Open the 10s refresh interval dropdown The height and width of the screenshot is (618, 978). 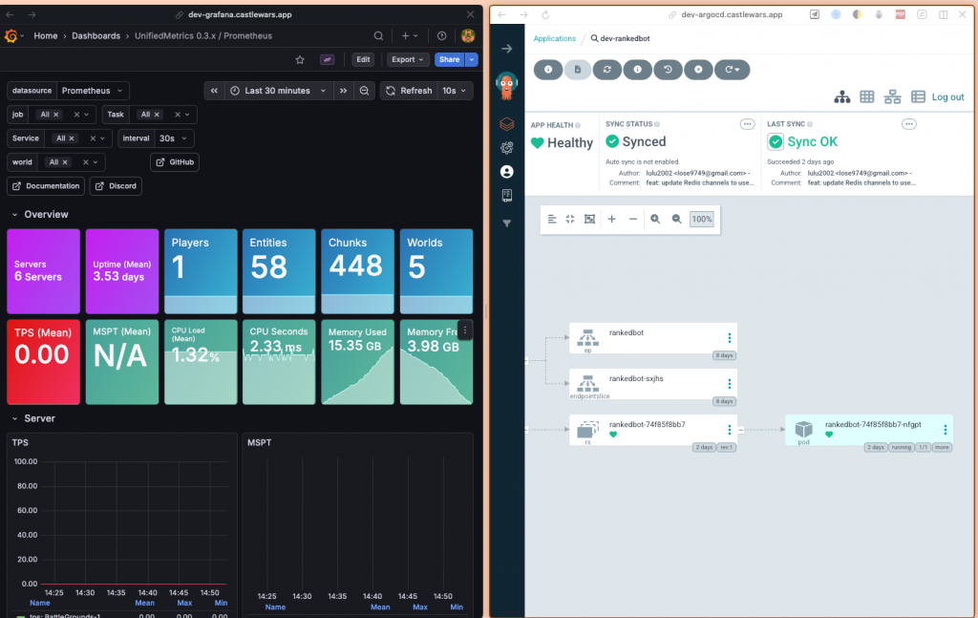[x=455, y=91]
